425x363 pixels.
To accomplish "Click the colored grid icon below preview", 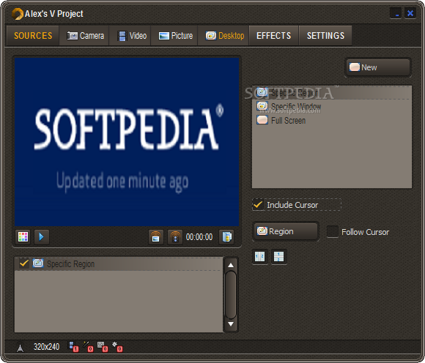I will click(23, 237).
